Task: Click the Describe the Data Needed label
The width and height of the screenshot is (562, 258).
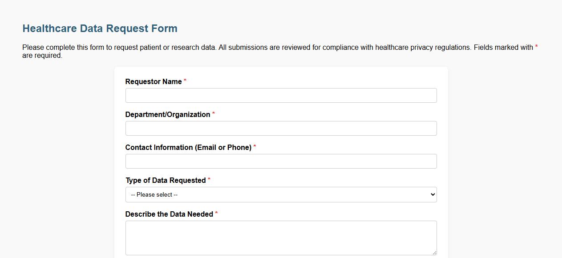Action: coord(169,214)
